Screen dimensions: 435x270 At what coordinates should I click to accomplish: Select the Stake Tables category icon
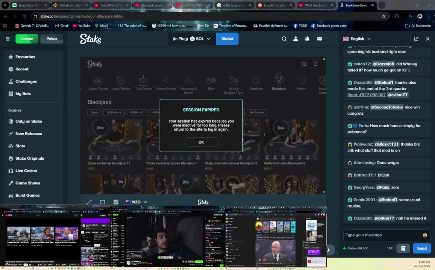click(x=98, y=83)
